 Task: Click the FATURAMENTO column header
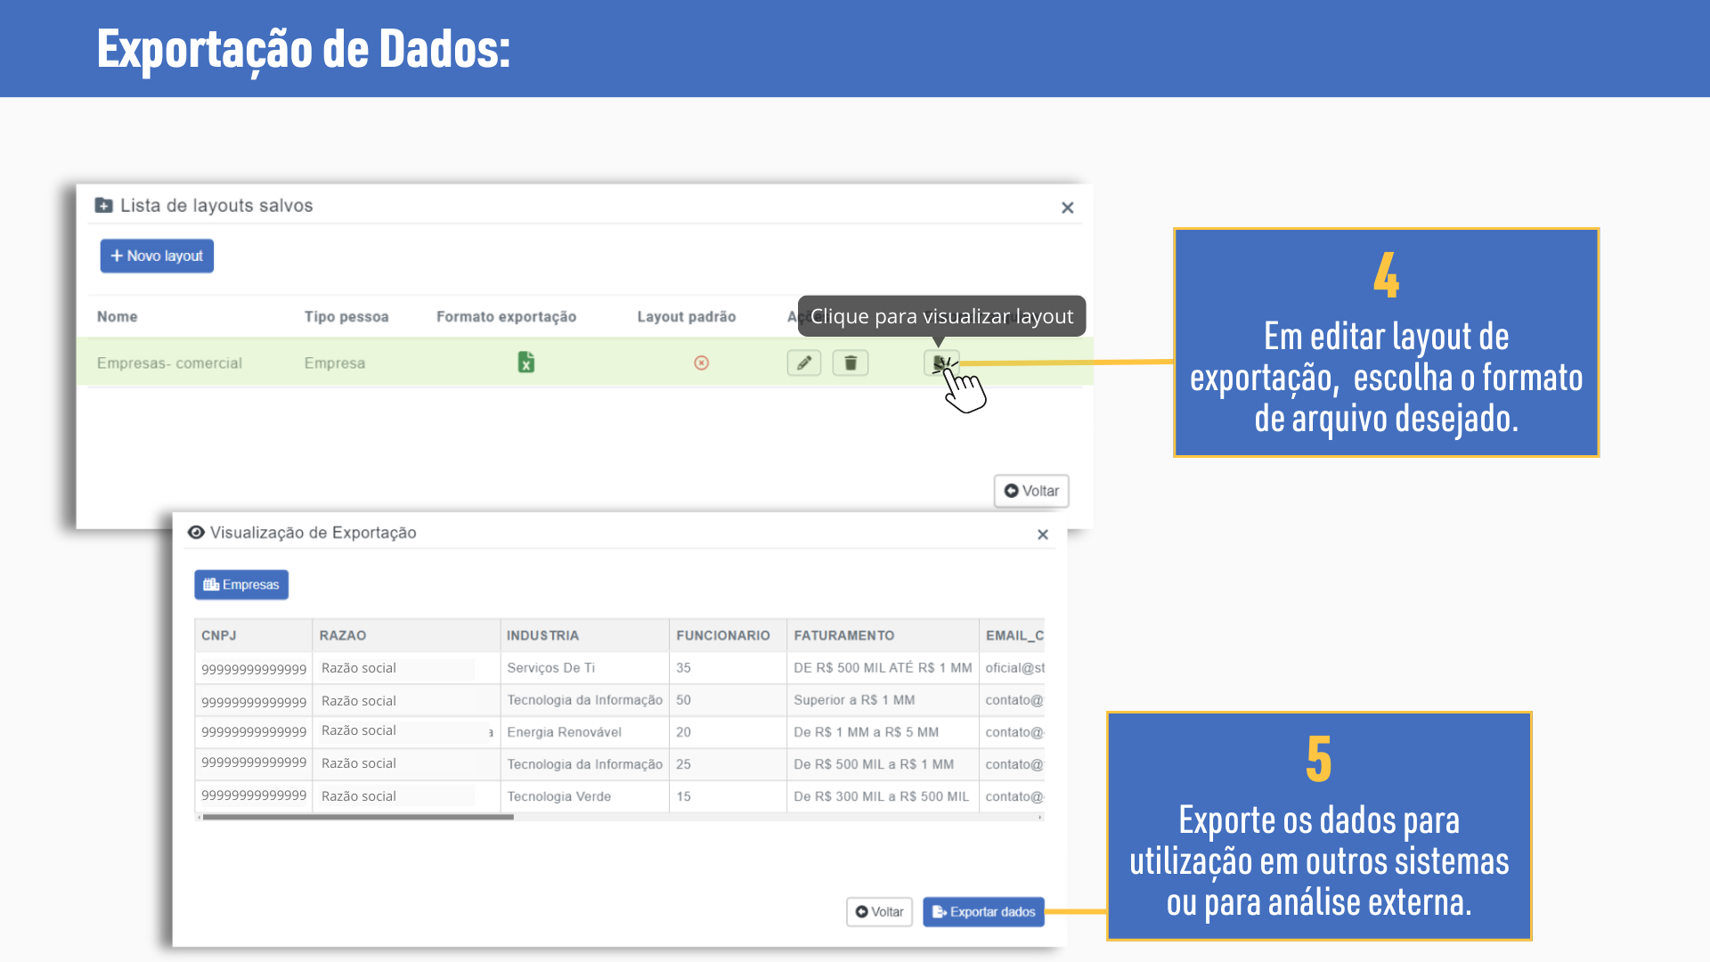coord(843,635)
